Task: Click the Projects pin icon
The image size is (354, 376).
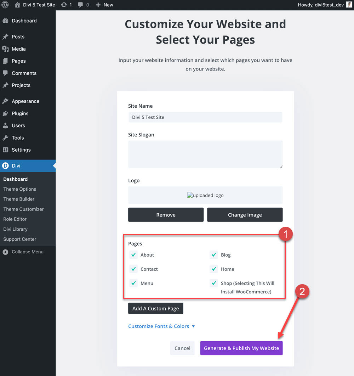Action: (6, 85)
